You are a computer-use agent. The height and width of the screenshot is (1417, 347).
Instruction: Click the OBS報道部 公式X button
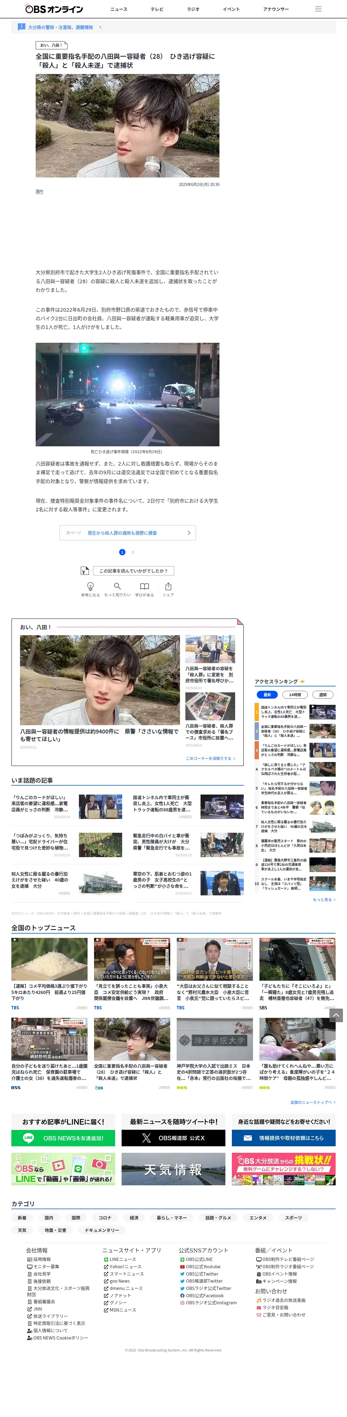tap(173, 1138)
